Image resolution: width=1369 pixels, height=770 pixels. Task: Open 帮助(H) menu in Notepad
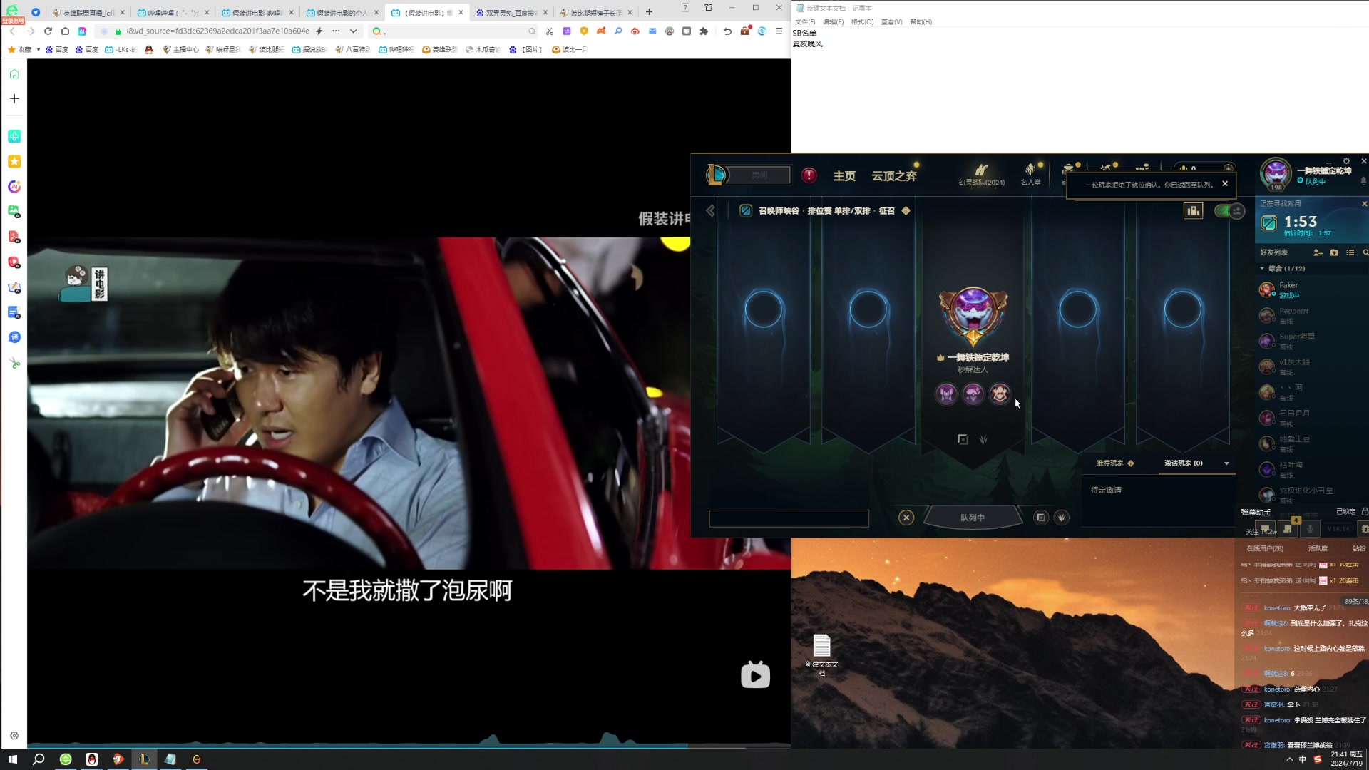pos(921,22)
